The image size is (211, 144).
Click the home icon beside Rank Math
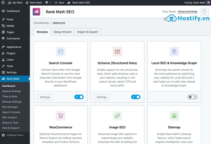[x=27, y=3]
